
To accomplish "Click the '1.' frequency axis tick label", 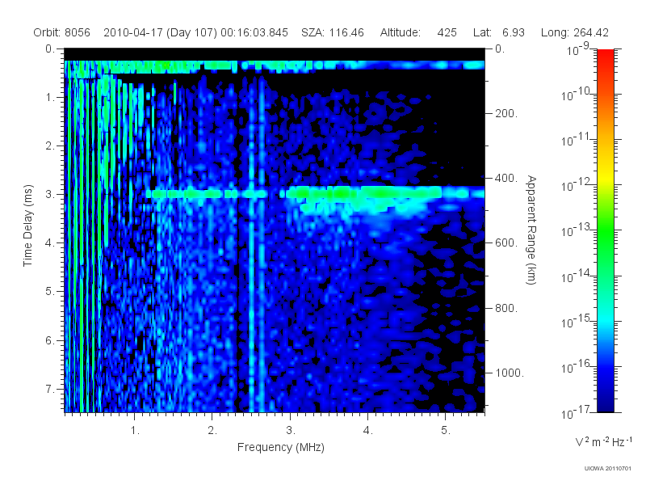I will pos(135,431).
